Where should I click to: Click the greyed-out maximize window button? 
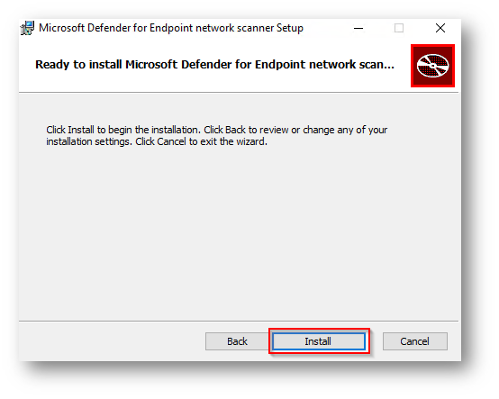click(399, 28)
